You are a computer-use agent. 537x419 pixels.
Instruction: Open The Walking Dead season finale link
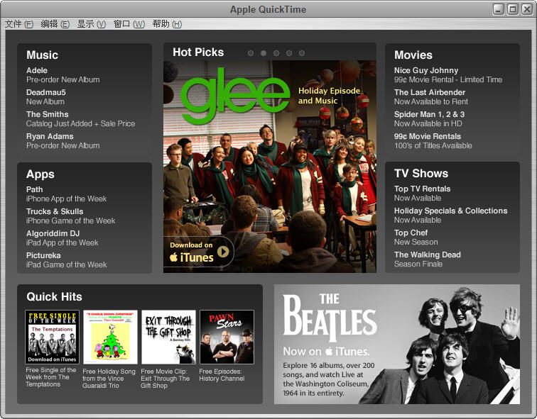(x=428, y=255)
